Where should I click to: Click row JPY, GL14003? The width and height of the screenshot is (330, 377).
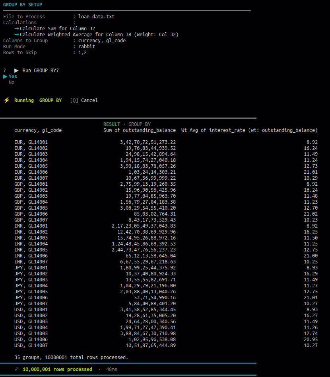click(x=166, y=280)
